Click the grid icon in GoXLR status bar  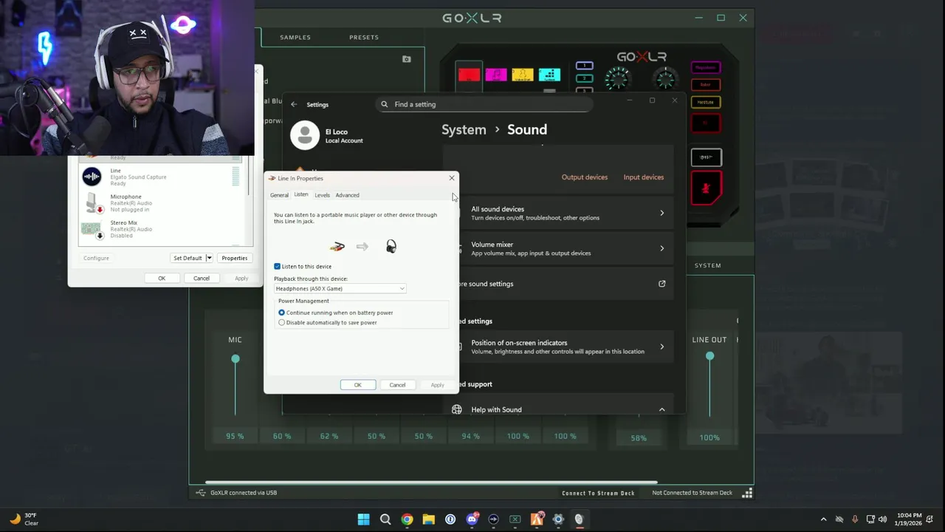(747, 493)
